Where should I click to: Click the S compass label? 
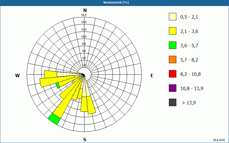point(85,140)
